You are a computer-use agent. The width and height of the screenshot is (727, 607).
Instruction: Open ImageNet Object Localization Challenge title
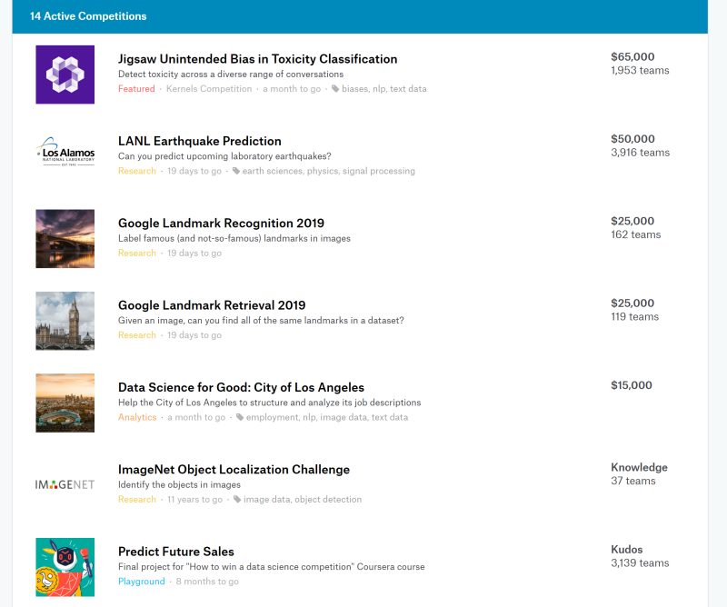point(234,469)
